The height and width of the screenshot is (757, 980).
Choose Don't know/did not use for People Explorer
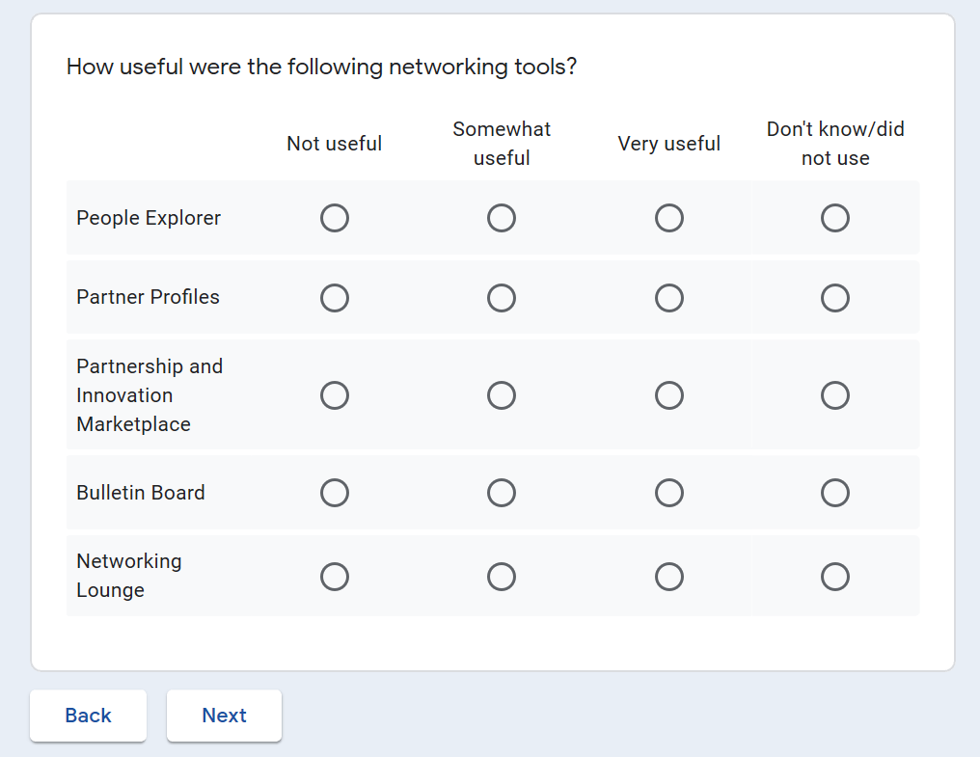coord(835,219)
